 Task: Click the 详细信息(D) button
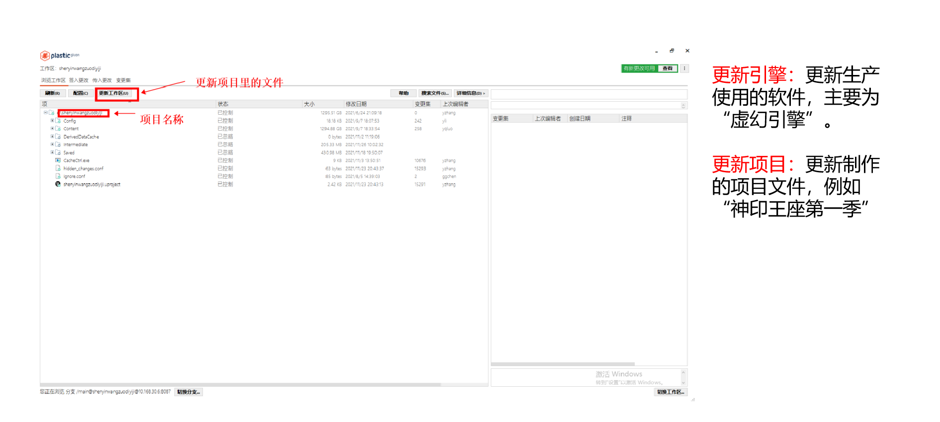coord(470,93)
